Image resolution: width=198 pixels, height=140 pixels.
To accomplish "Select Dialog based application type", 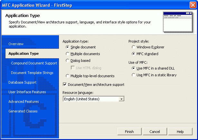I will [68, 61].
